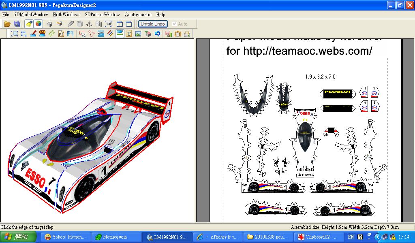Click the 3D Peugeot 905 car model
The width and height of the screenshot is (415, 243).
[90, 148]
